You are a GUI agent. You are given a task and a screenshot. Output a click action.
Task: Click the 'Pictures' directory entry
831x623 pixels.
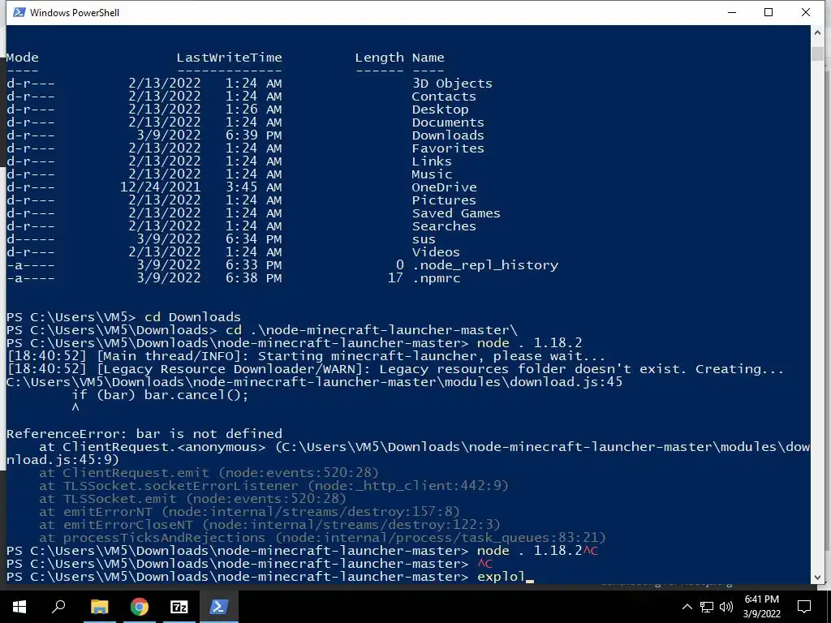click(444, 200)
